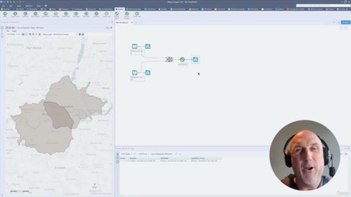Screen dimensions: 351x197
Task: Click undo icon in title bar
Action: [20, 2]
